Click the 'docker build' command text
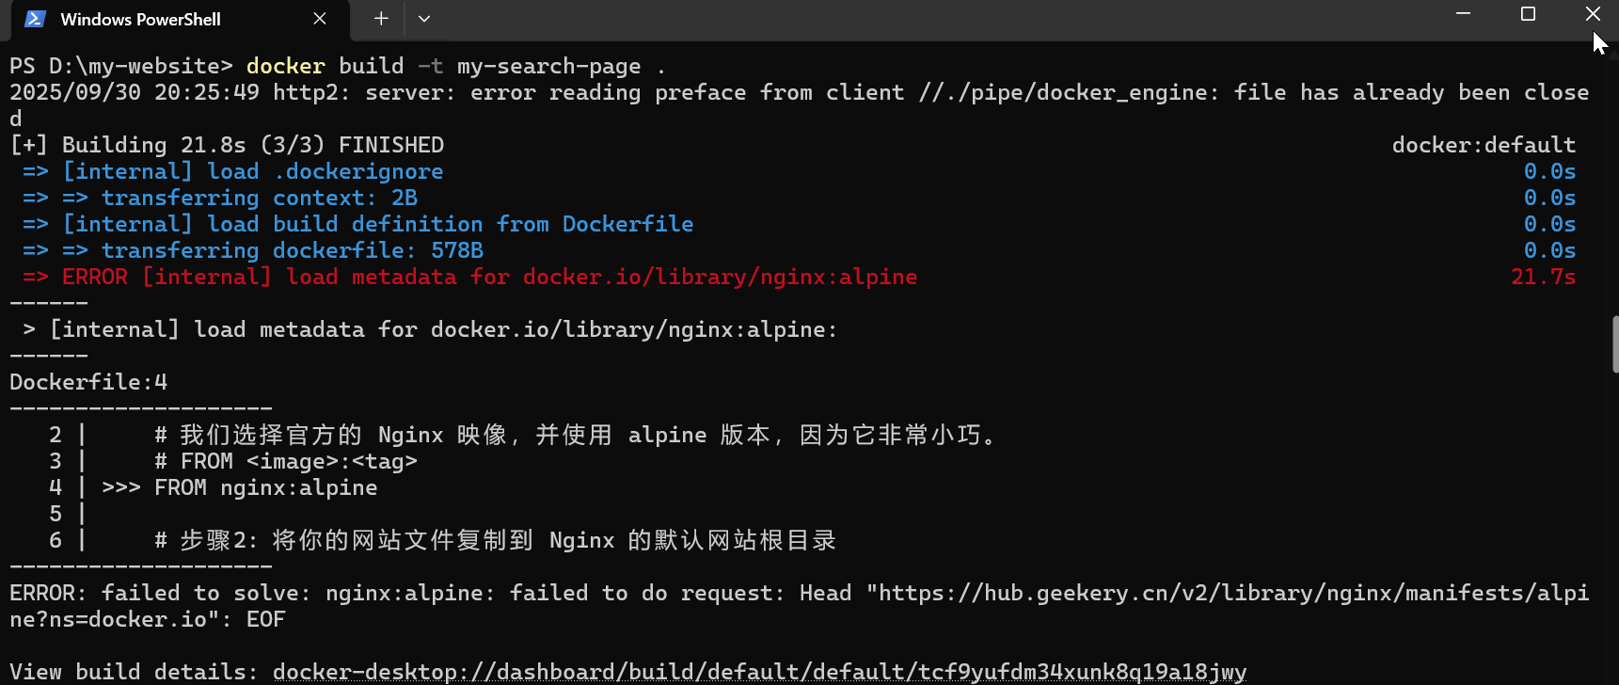Image resolution: width=1619 pixels, height=685 pixels. [x=325, y=66]
